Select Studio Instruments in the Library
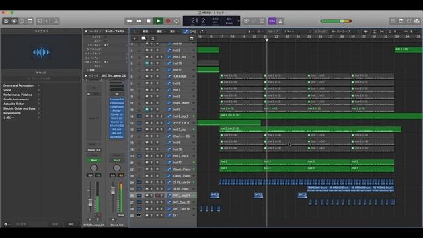The width and height of the screenshot is (423, 238). (x=16, y=99)
